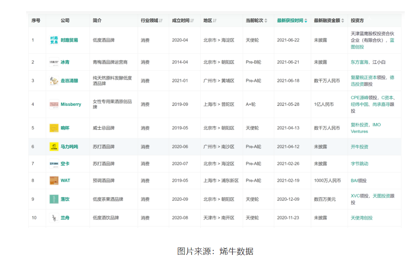Viewport: 418px width, 258px height.
Task: Click the Missberry logo thumbnail
Action: [54, 104]
